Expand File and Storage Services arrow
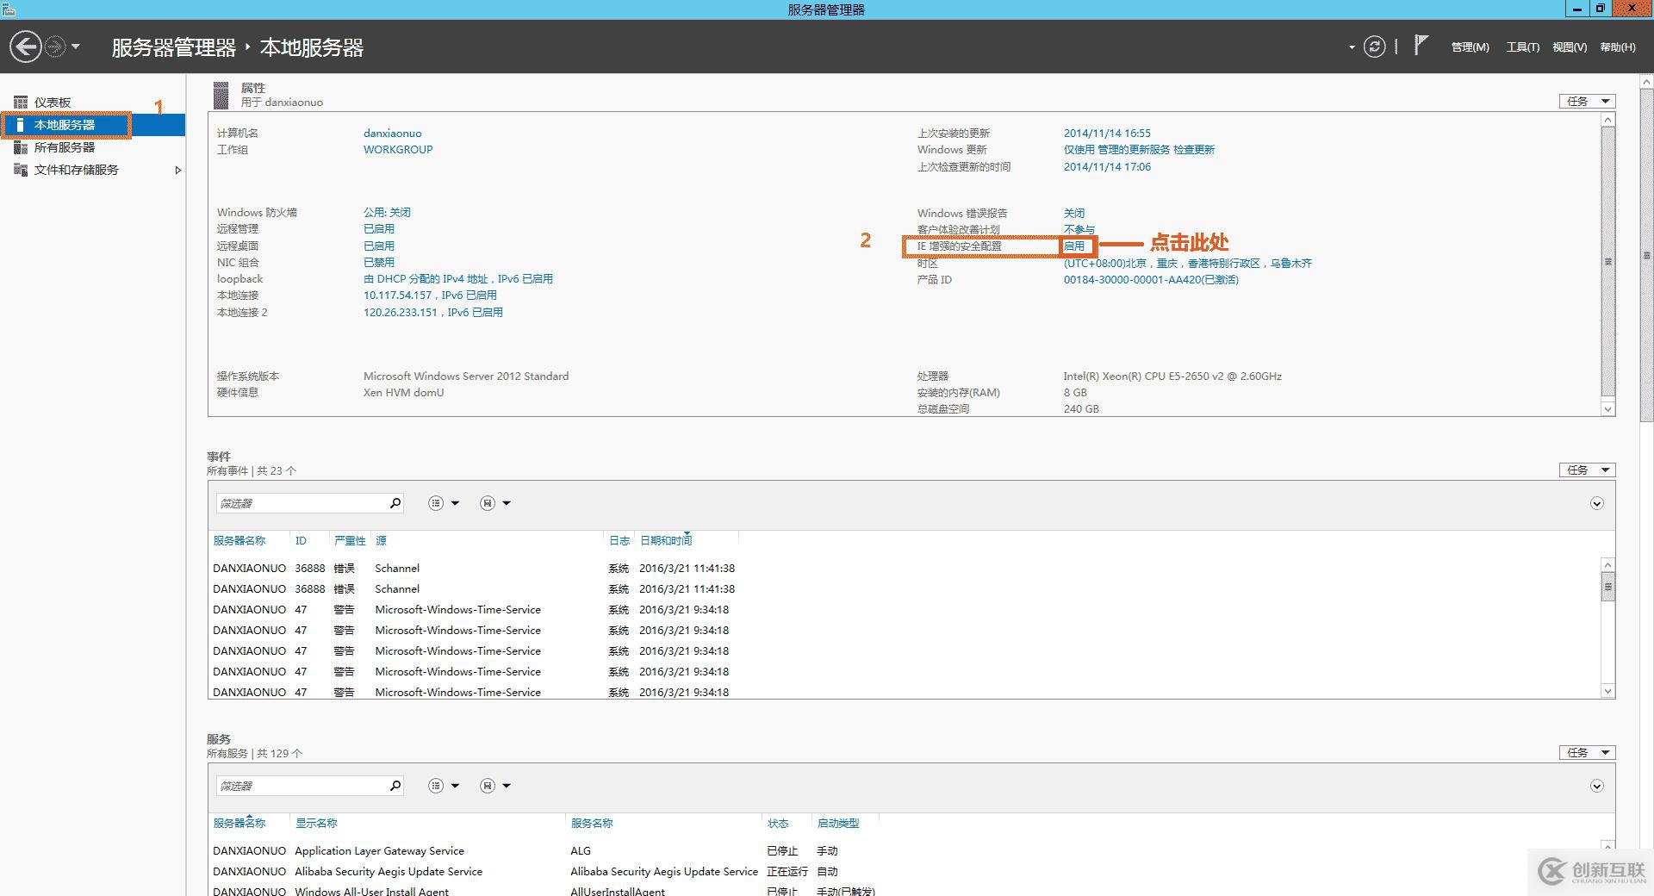 pyautogui.click(x=177, y=171)
